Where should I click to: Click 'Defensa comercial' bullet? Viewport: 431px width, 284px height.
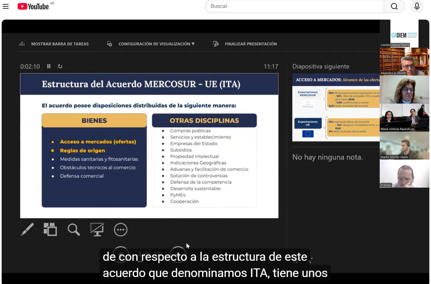[82, 176]
